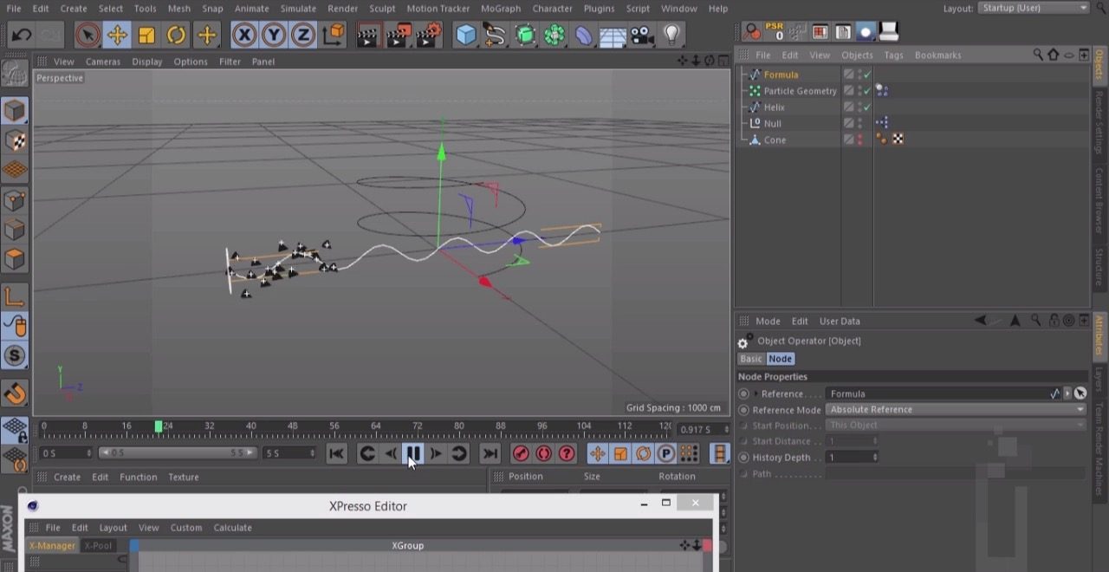Open Tags menu in Objects manager
1109x572 pixels.
click(893, 55)
